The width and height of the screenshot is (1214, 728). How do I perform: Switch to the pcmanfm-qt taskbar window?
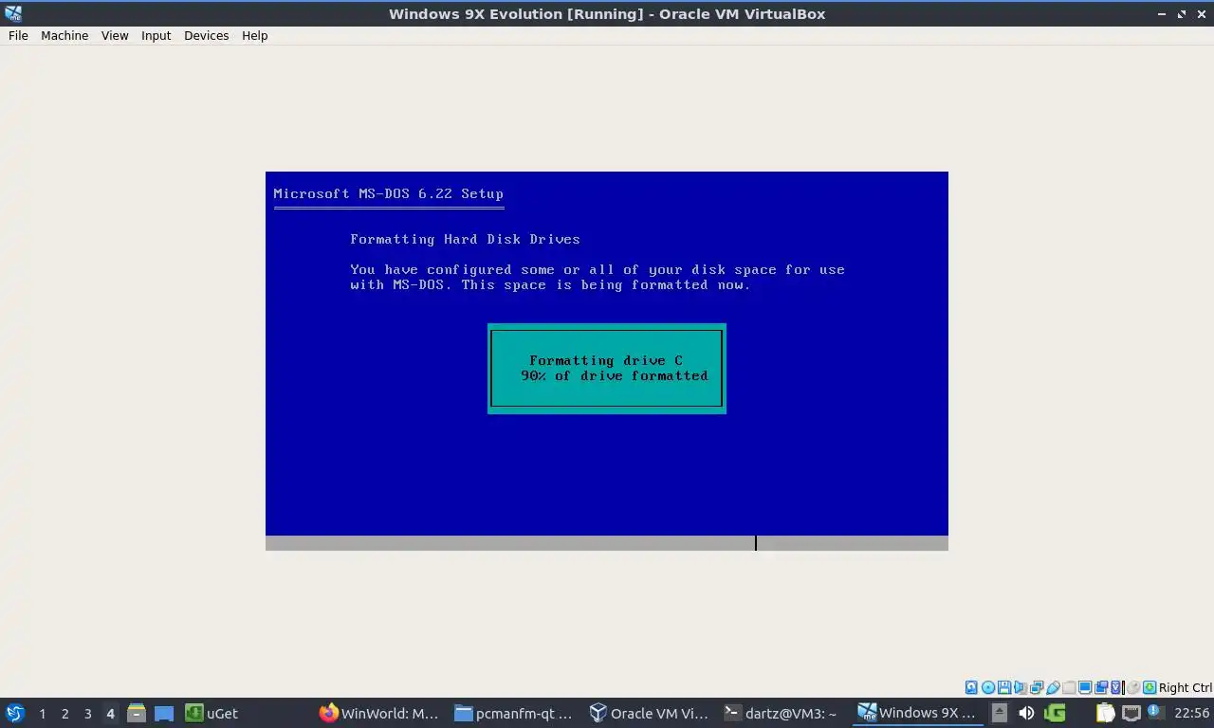tap(514, 713)
